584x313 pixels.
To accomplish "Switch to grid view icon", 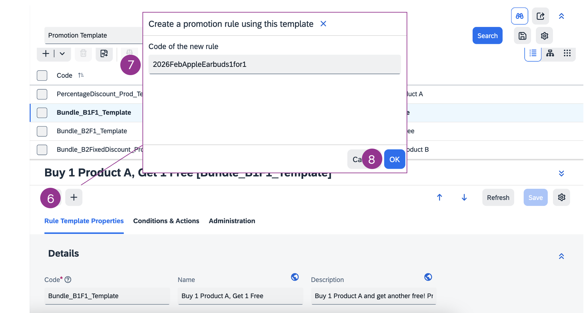I will [x=567, y=53].
